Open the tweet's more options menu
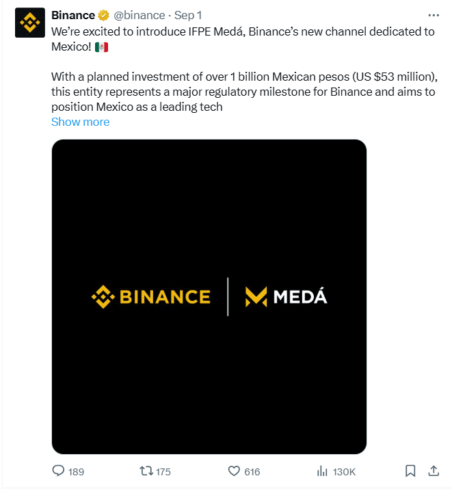 (x=433, y=15)
